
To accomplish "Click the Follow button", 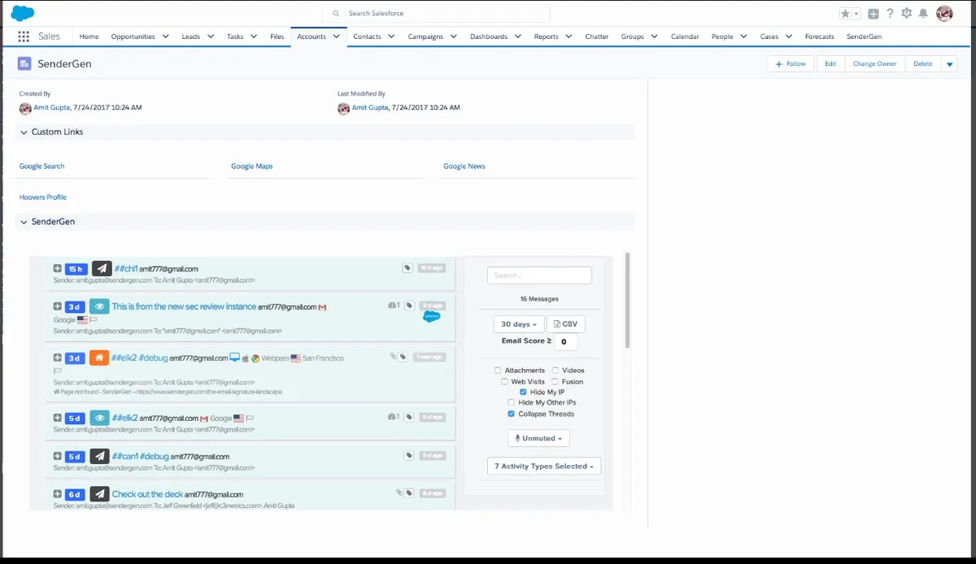I will click(791, 64).
